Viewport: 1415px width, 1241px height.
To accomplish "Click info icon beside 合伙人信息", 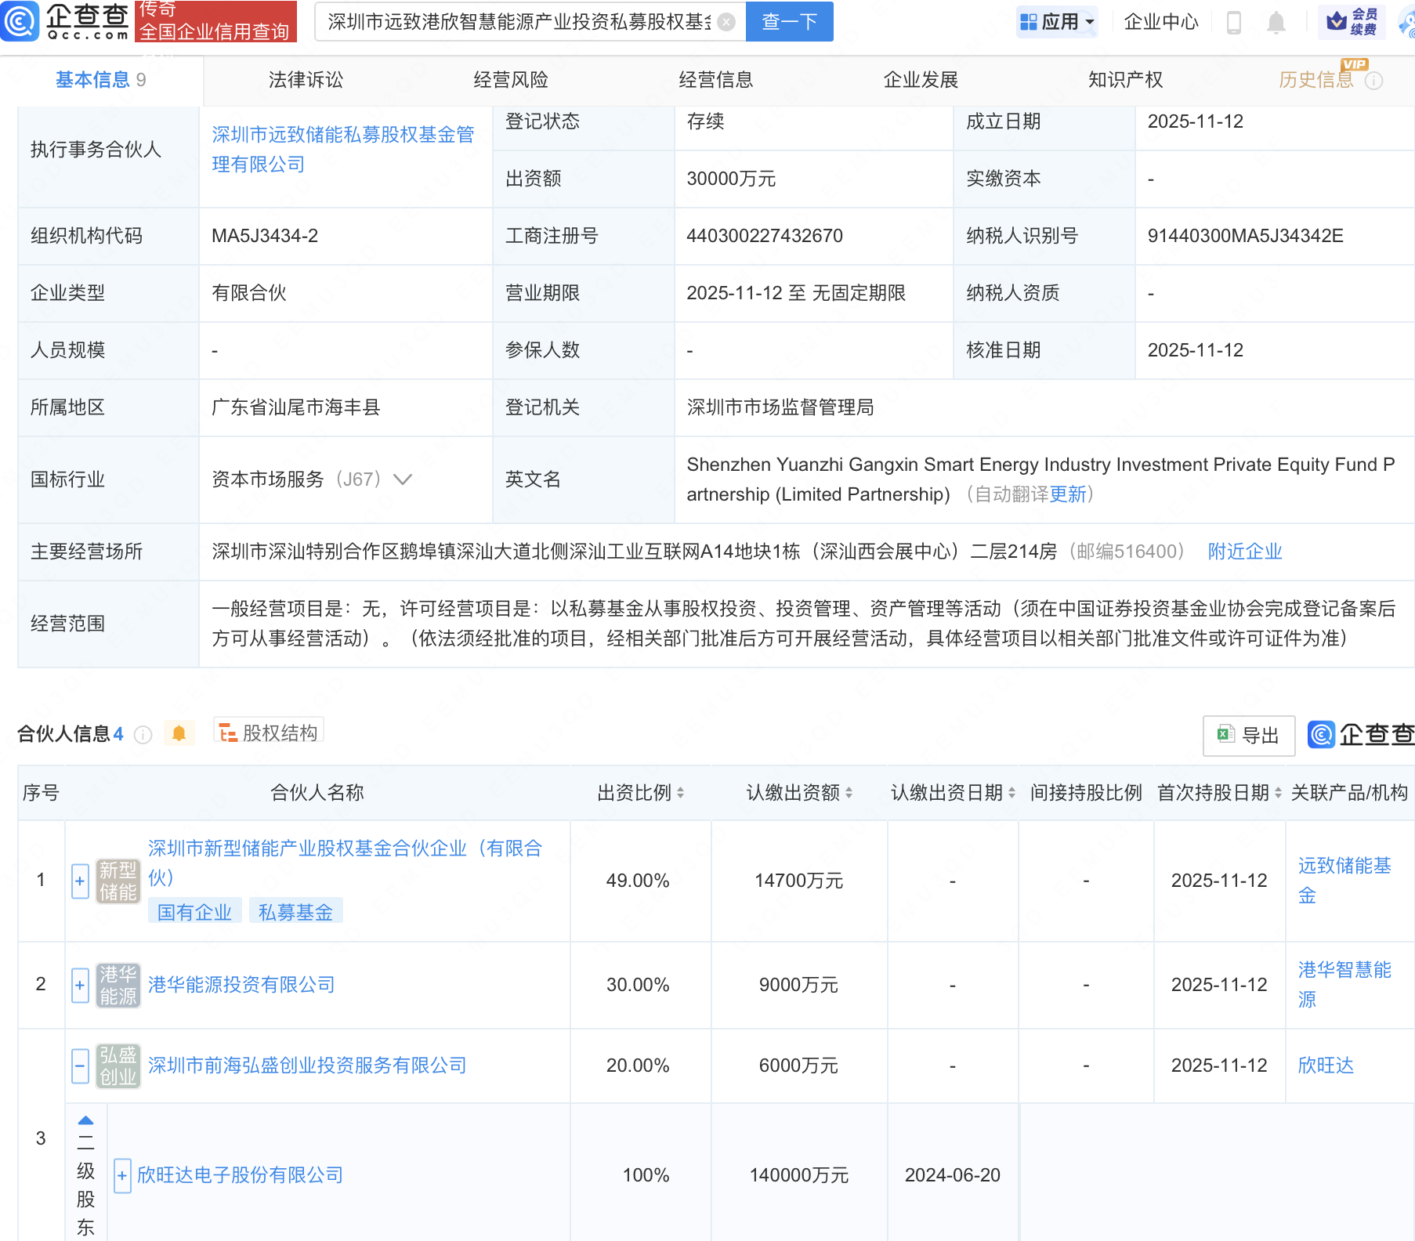I will click(x=143, y=735).
